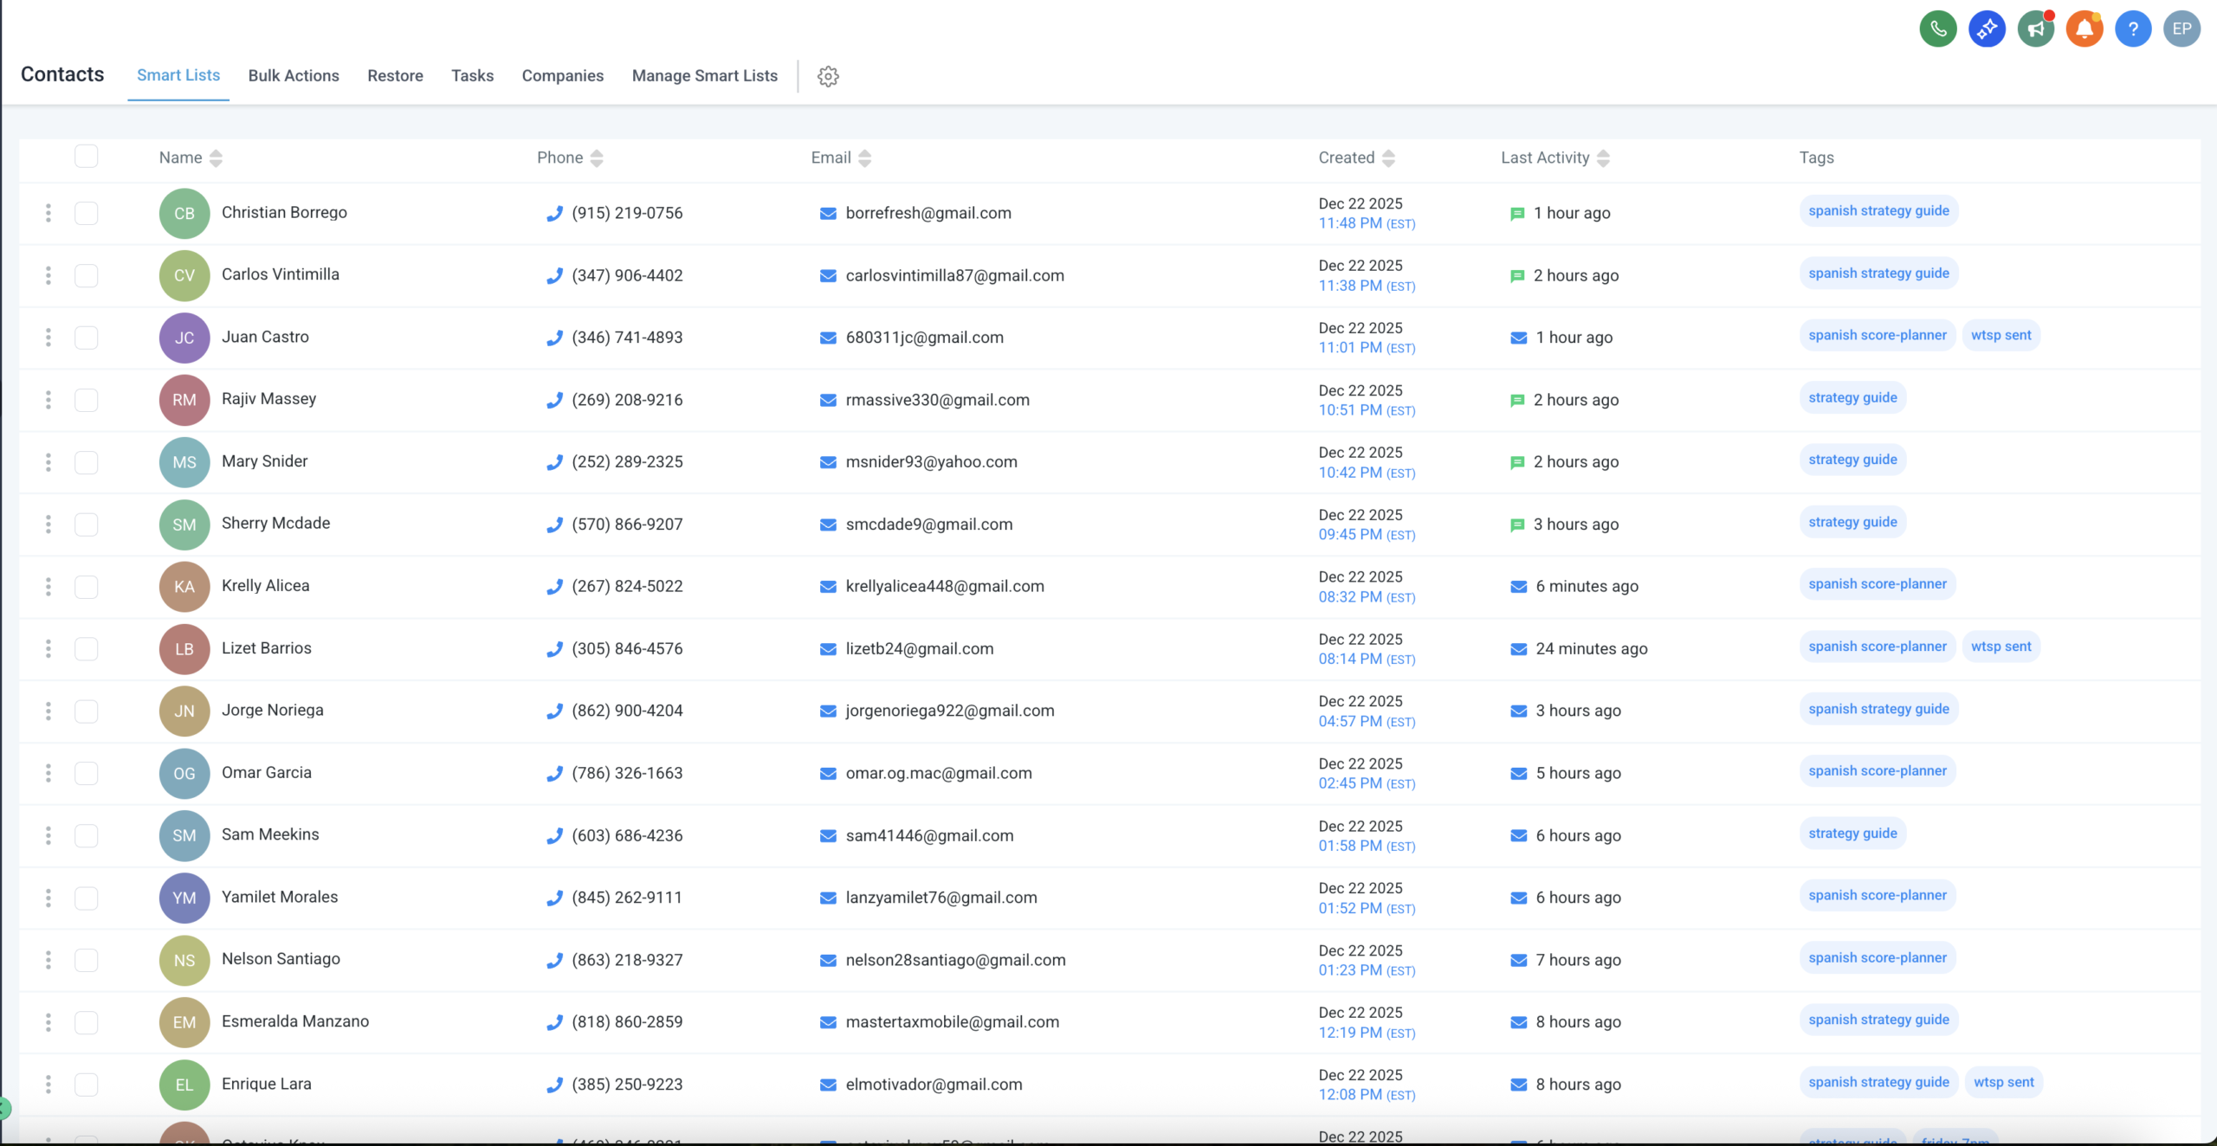Select the checkbox beside Mary Snider
Screen dimensions: 2217x1146
(86, 462)
